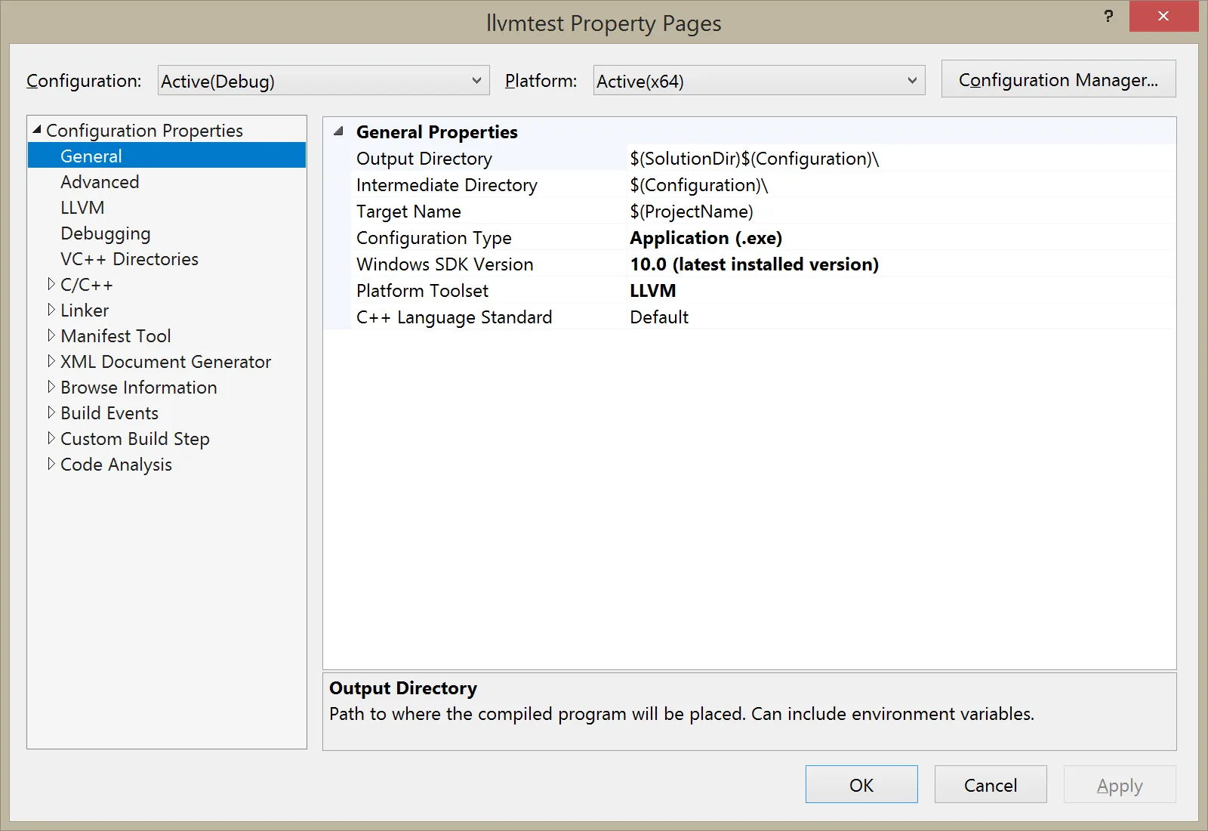This screenshot has width=1208, height=831.
Task: Select the Platform Toolset property row
Action: point(422,291)
